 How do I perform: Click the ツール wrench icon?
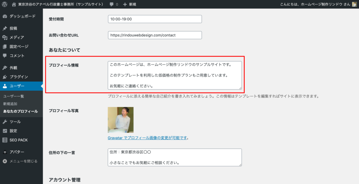[5, 122]
